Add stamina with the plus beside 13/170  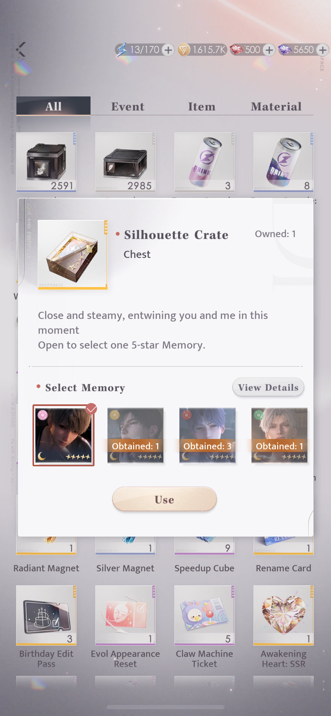click(168, 50)
